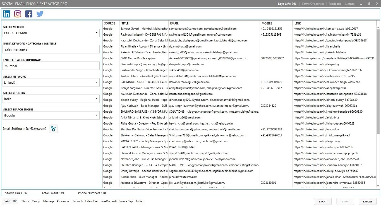Open email settings gear icon
The width and height of the screenshot is (381, 206).
53,129
